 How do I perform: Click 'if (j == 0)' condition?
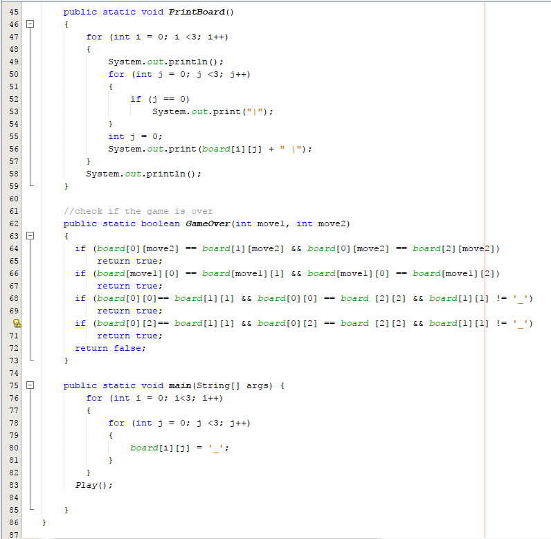click(x=160, y=100)
